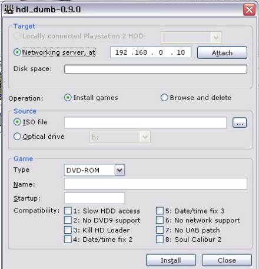Focus the game Name text field
259x269 pixels.
(155, 184)
